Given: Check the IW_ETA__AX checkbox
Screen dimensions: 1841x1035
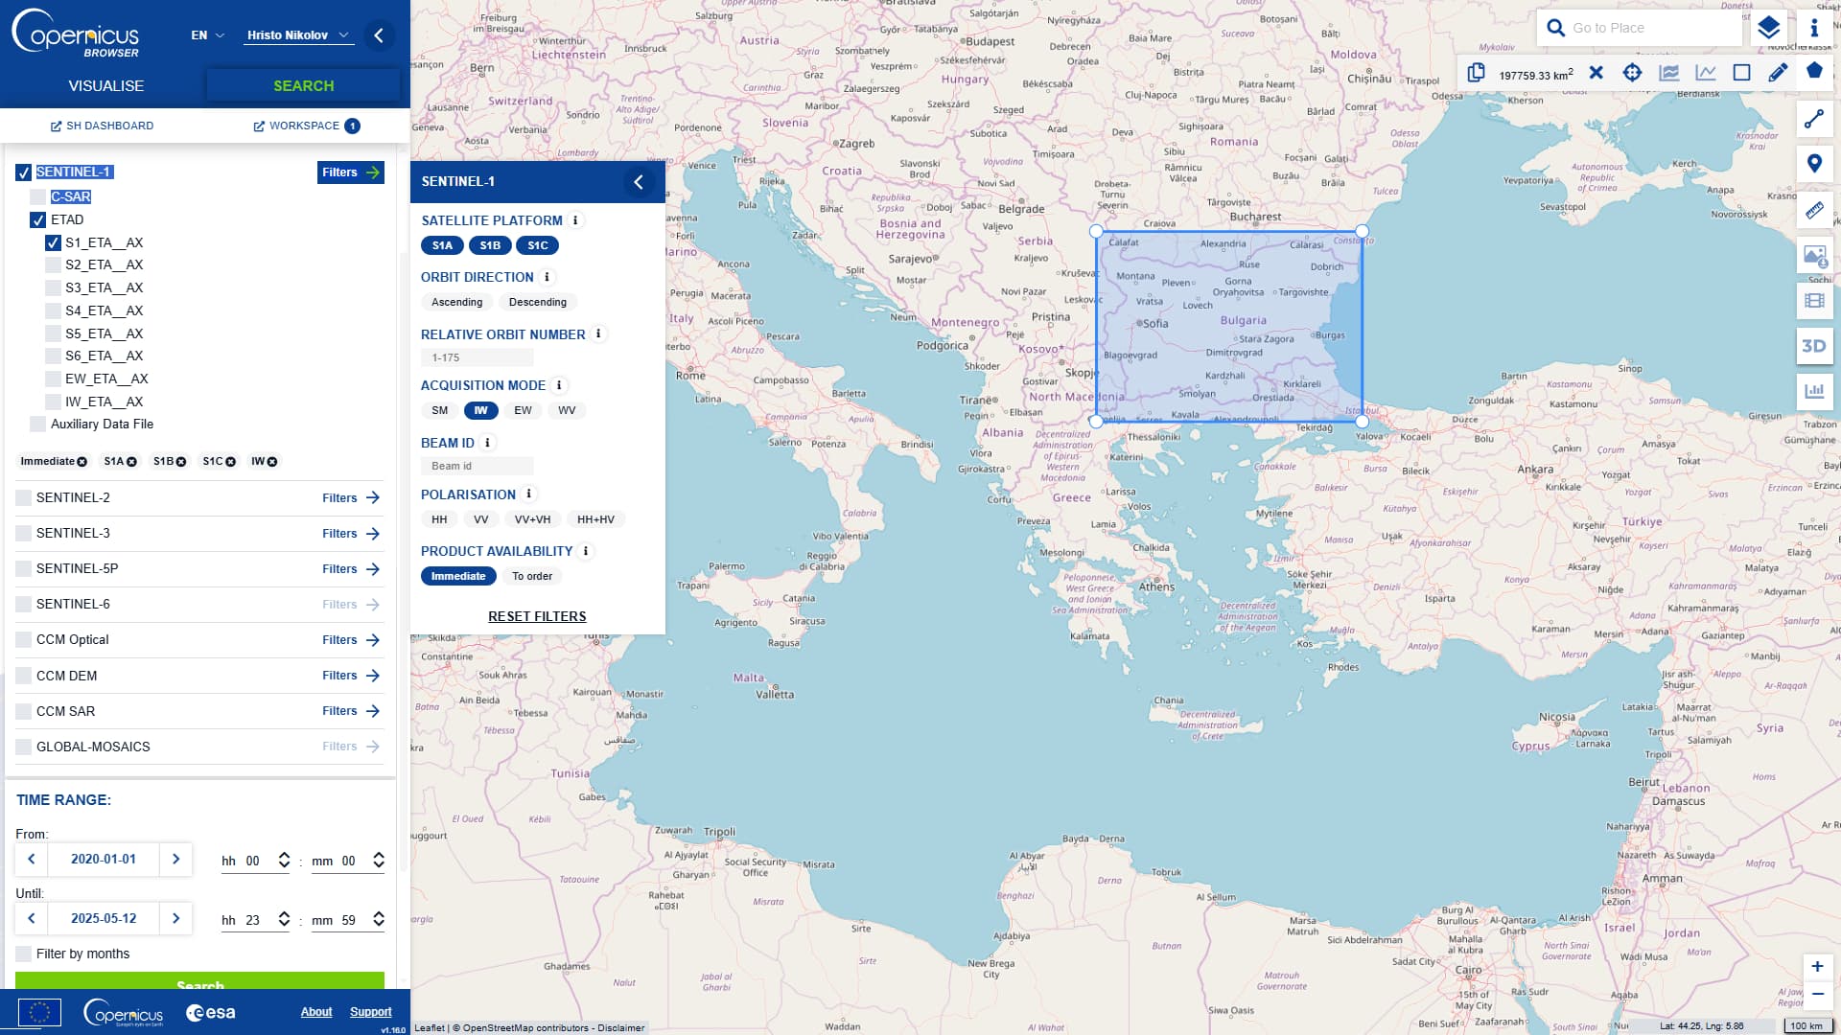Looking at the screenshot, I should (54, 402).
